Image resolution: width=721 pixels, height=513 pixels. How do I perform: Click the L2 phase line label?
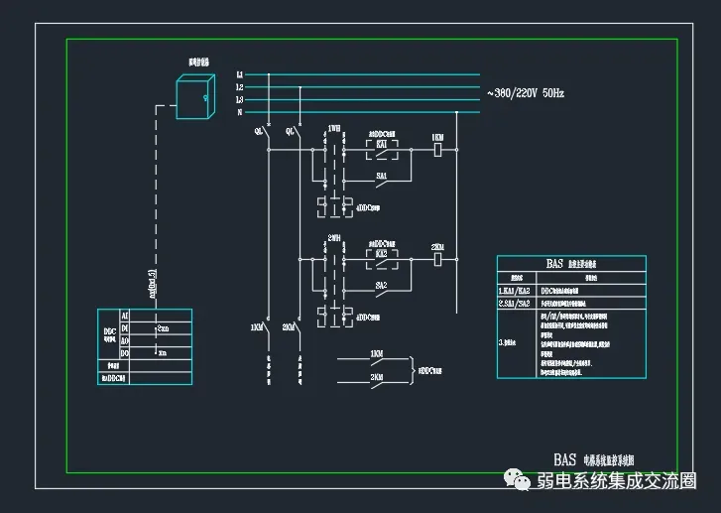tap(240, 87)
